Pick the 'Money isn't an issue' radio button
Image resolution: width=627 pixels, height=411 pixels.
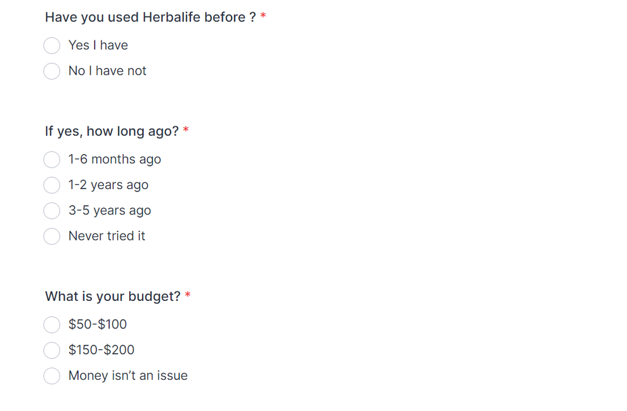click(x=52, y=376)
